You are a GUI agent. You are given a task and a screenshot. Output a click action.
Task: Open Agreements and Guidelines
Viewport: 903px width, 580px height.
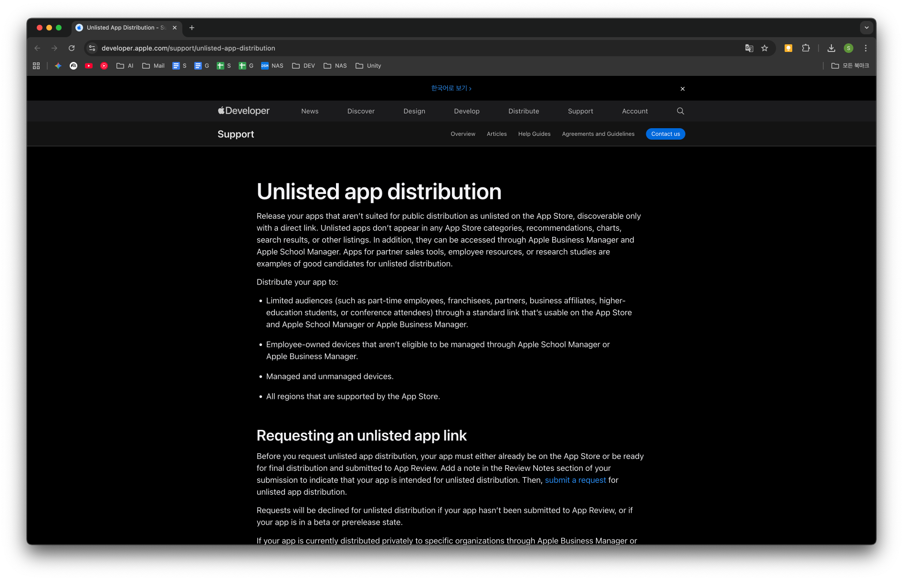click(x=598, y=134)
